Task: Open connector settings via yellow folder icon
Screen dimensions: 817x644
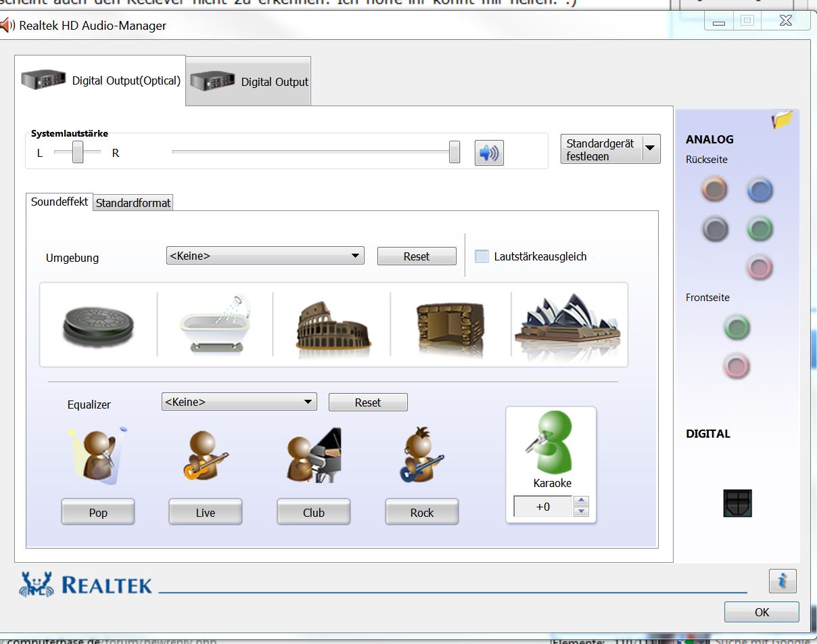Action: [783, 120]
